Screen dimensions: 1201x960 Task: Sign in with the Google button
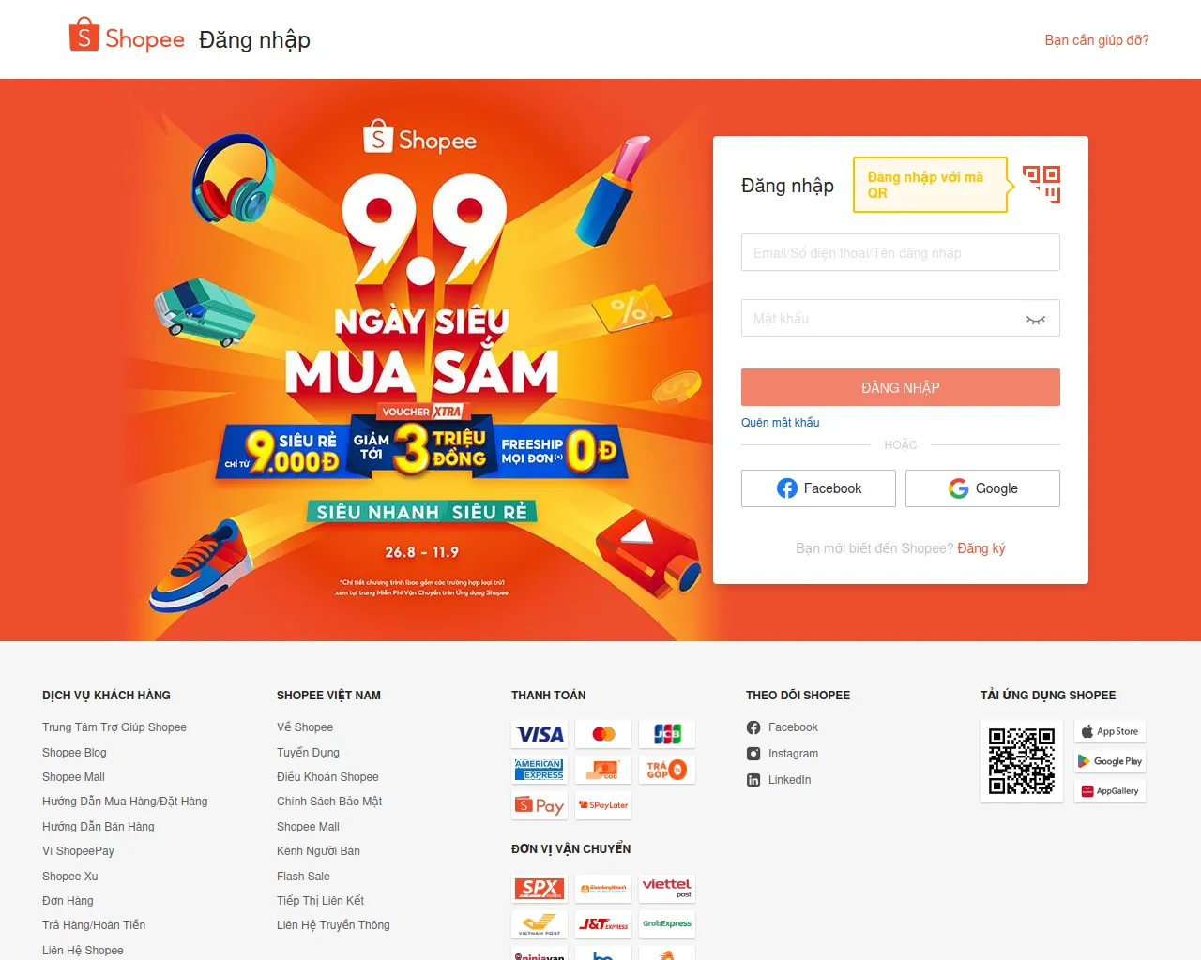pyautogui.click(x=982, y=488)
